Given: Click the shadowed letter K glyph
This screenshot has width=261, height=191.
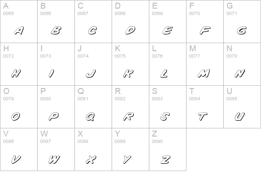Looking at the screenshot, I should pyautogui.click(x=128, y=73).
